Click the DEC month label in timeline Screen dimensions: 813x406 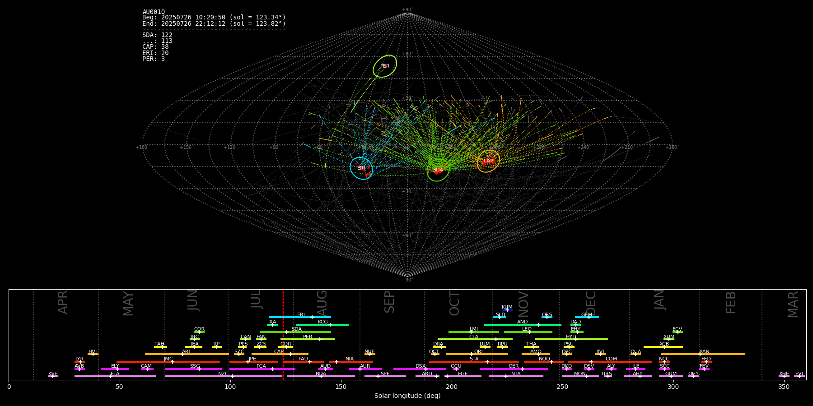tap(591, 303)
